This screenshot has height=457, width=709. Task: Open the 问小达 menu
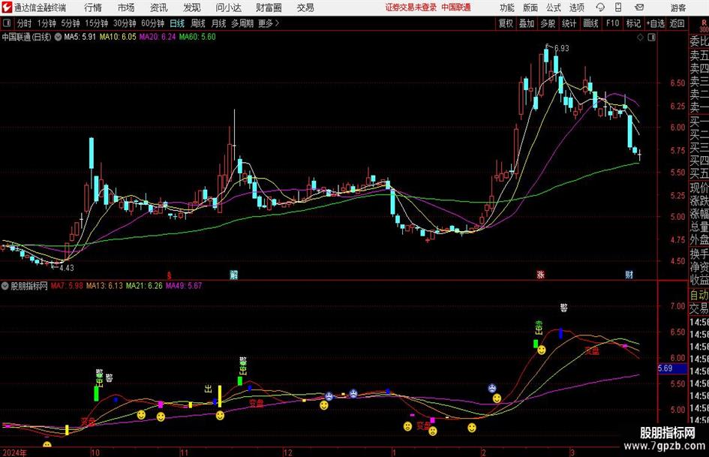point(228,8)
